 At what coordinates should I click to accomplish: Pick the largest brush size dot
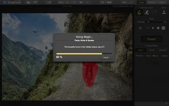(163, 28)
